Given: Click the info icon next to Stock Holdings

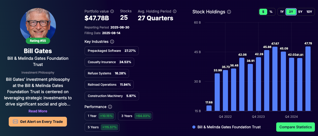Looking at the screenshot, I should [x=229, y=12].
